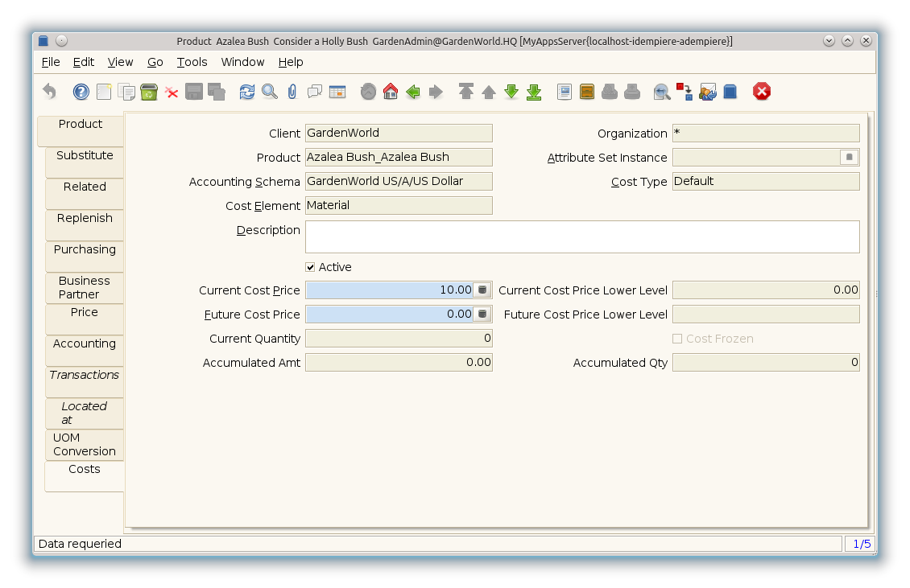Click the red X Delete record icon
This screenshot has height=588, width=910.
[x=172, y=92]
